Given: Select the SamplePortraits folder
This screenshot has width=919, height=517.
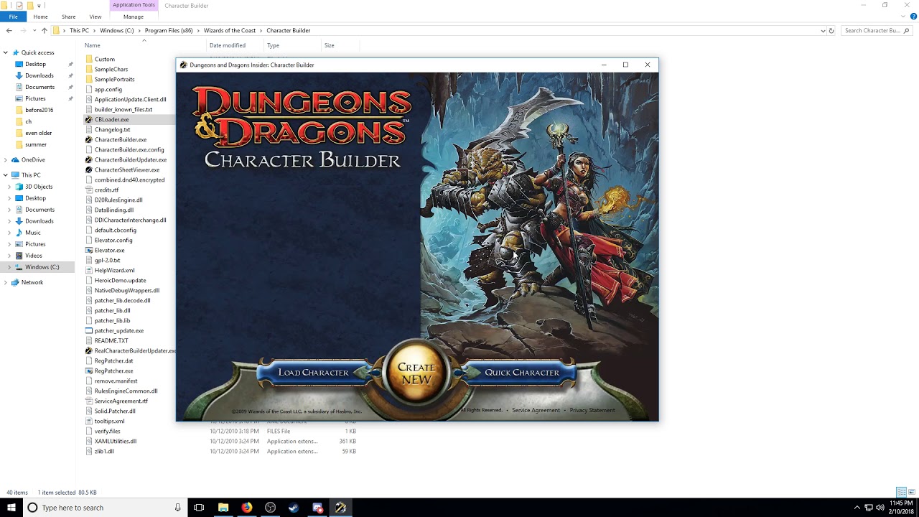Looking at the screenshot, I should tap(114, 80).
